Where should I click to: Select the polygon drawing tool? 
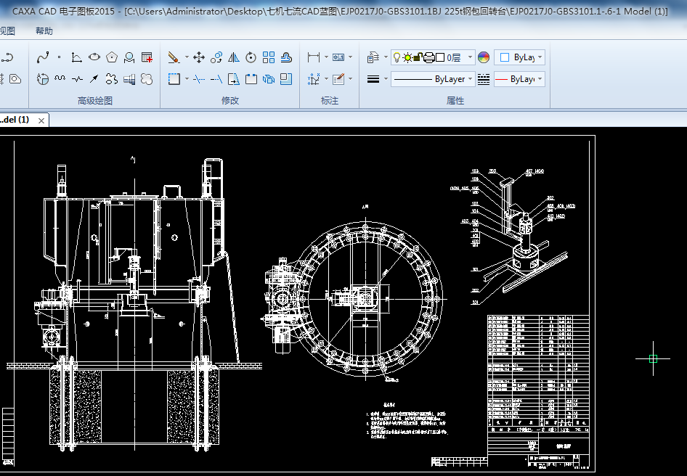[112, 57]
